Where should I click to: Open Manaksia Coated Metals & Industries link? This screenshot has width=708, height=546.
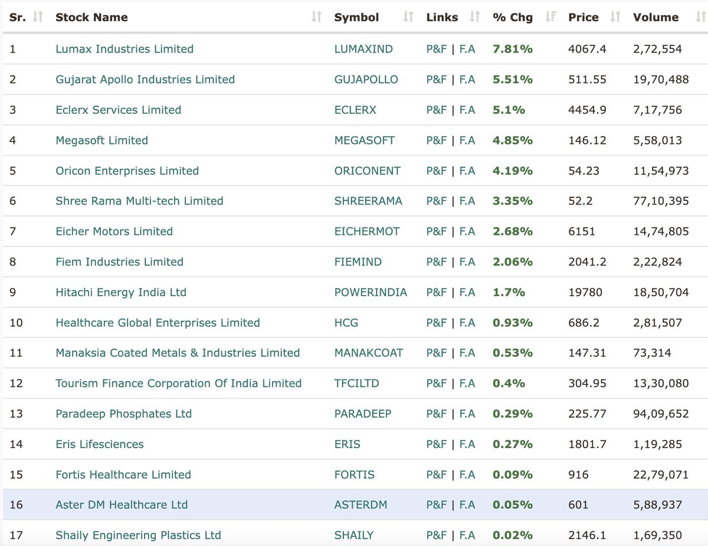click(x=178, y=353)
